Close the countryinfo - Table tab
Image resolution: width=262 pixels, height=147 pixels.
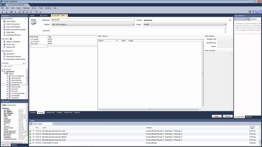click(x=66, y=16)
